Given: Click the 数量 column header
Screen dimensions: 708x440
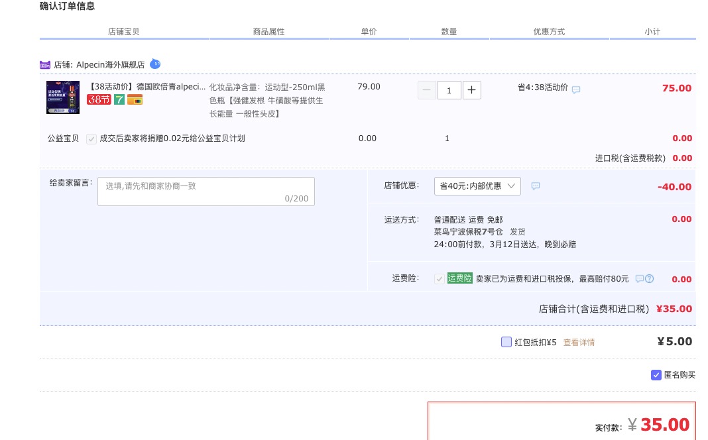Looking at the screenshot, I should click(x=449, y=32).
